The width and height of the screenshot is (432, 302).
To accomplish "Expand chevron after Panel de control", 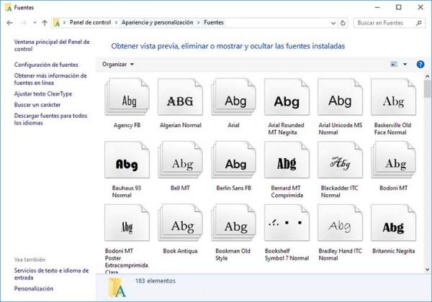I will pos(116,22).
